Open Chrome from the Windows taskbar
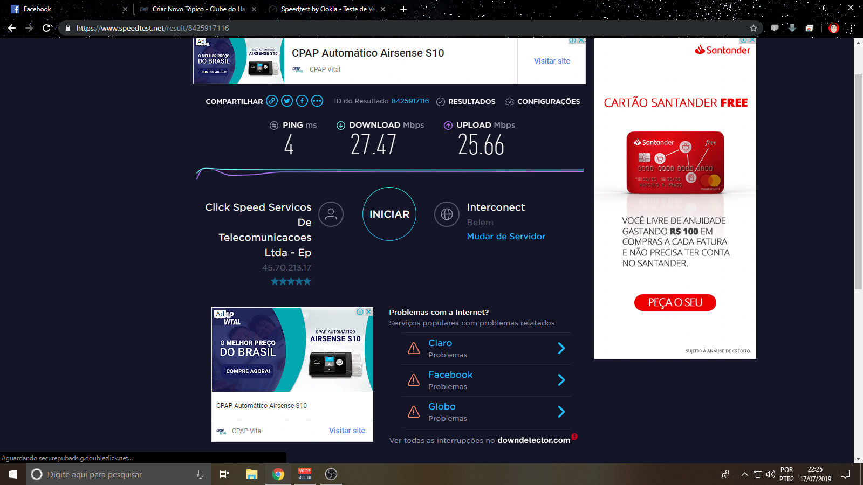Viewport: 863px width, 485px height. 278,474
